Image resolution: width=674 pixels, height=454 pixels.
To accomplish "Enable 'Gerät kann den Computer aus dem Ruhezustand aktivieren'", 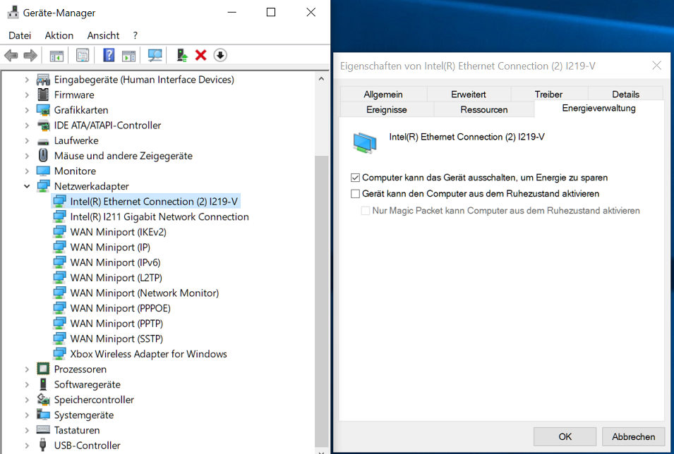I will pos(355,194).
